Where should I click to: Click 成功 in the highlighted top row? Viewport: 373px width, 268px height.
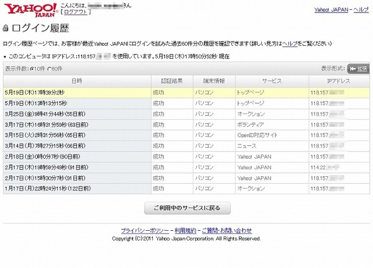point(159,92)
